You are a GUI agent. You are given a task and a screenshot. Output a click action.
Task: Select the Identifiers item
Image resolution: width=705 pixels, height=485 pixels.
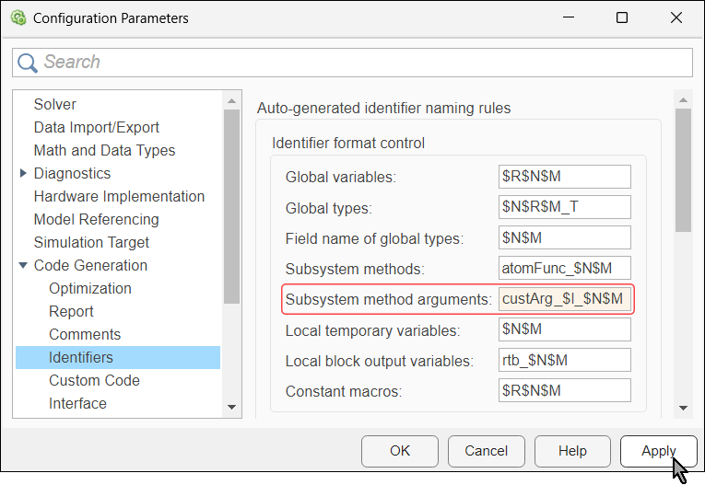pos(118,357)
